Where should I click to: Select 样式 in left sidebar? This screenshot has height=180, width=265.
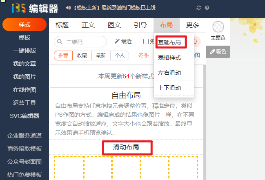pyautogui.click(x=24, y=24)
